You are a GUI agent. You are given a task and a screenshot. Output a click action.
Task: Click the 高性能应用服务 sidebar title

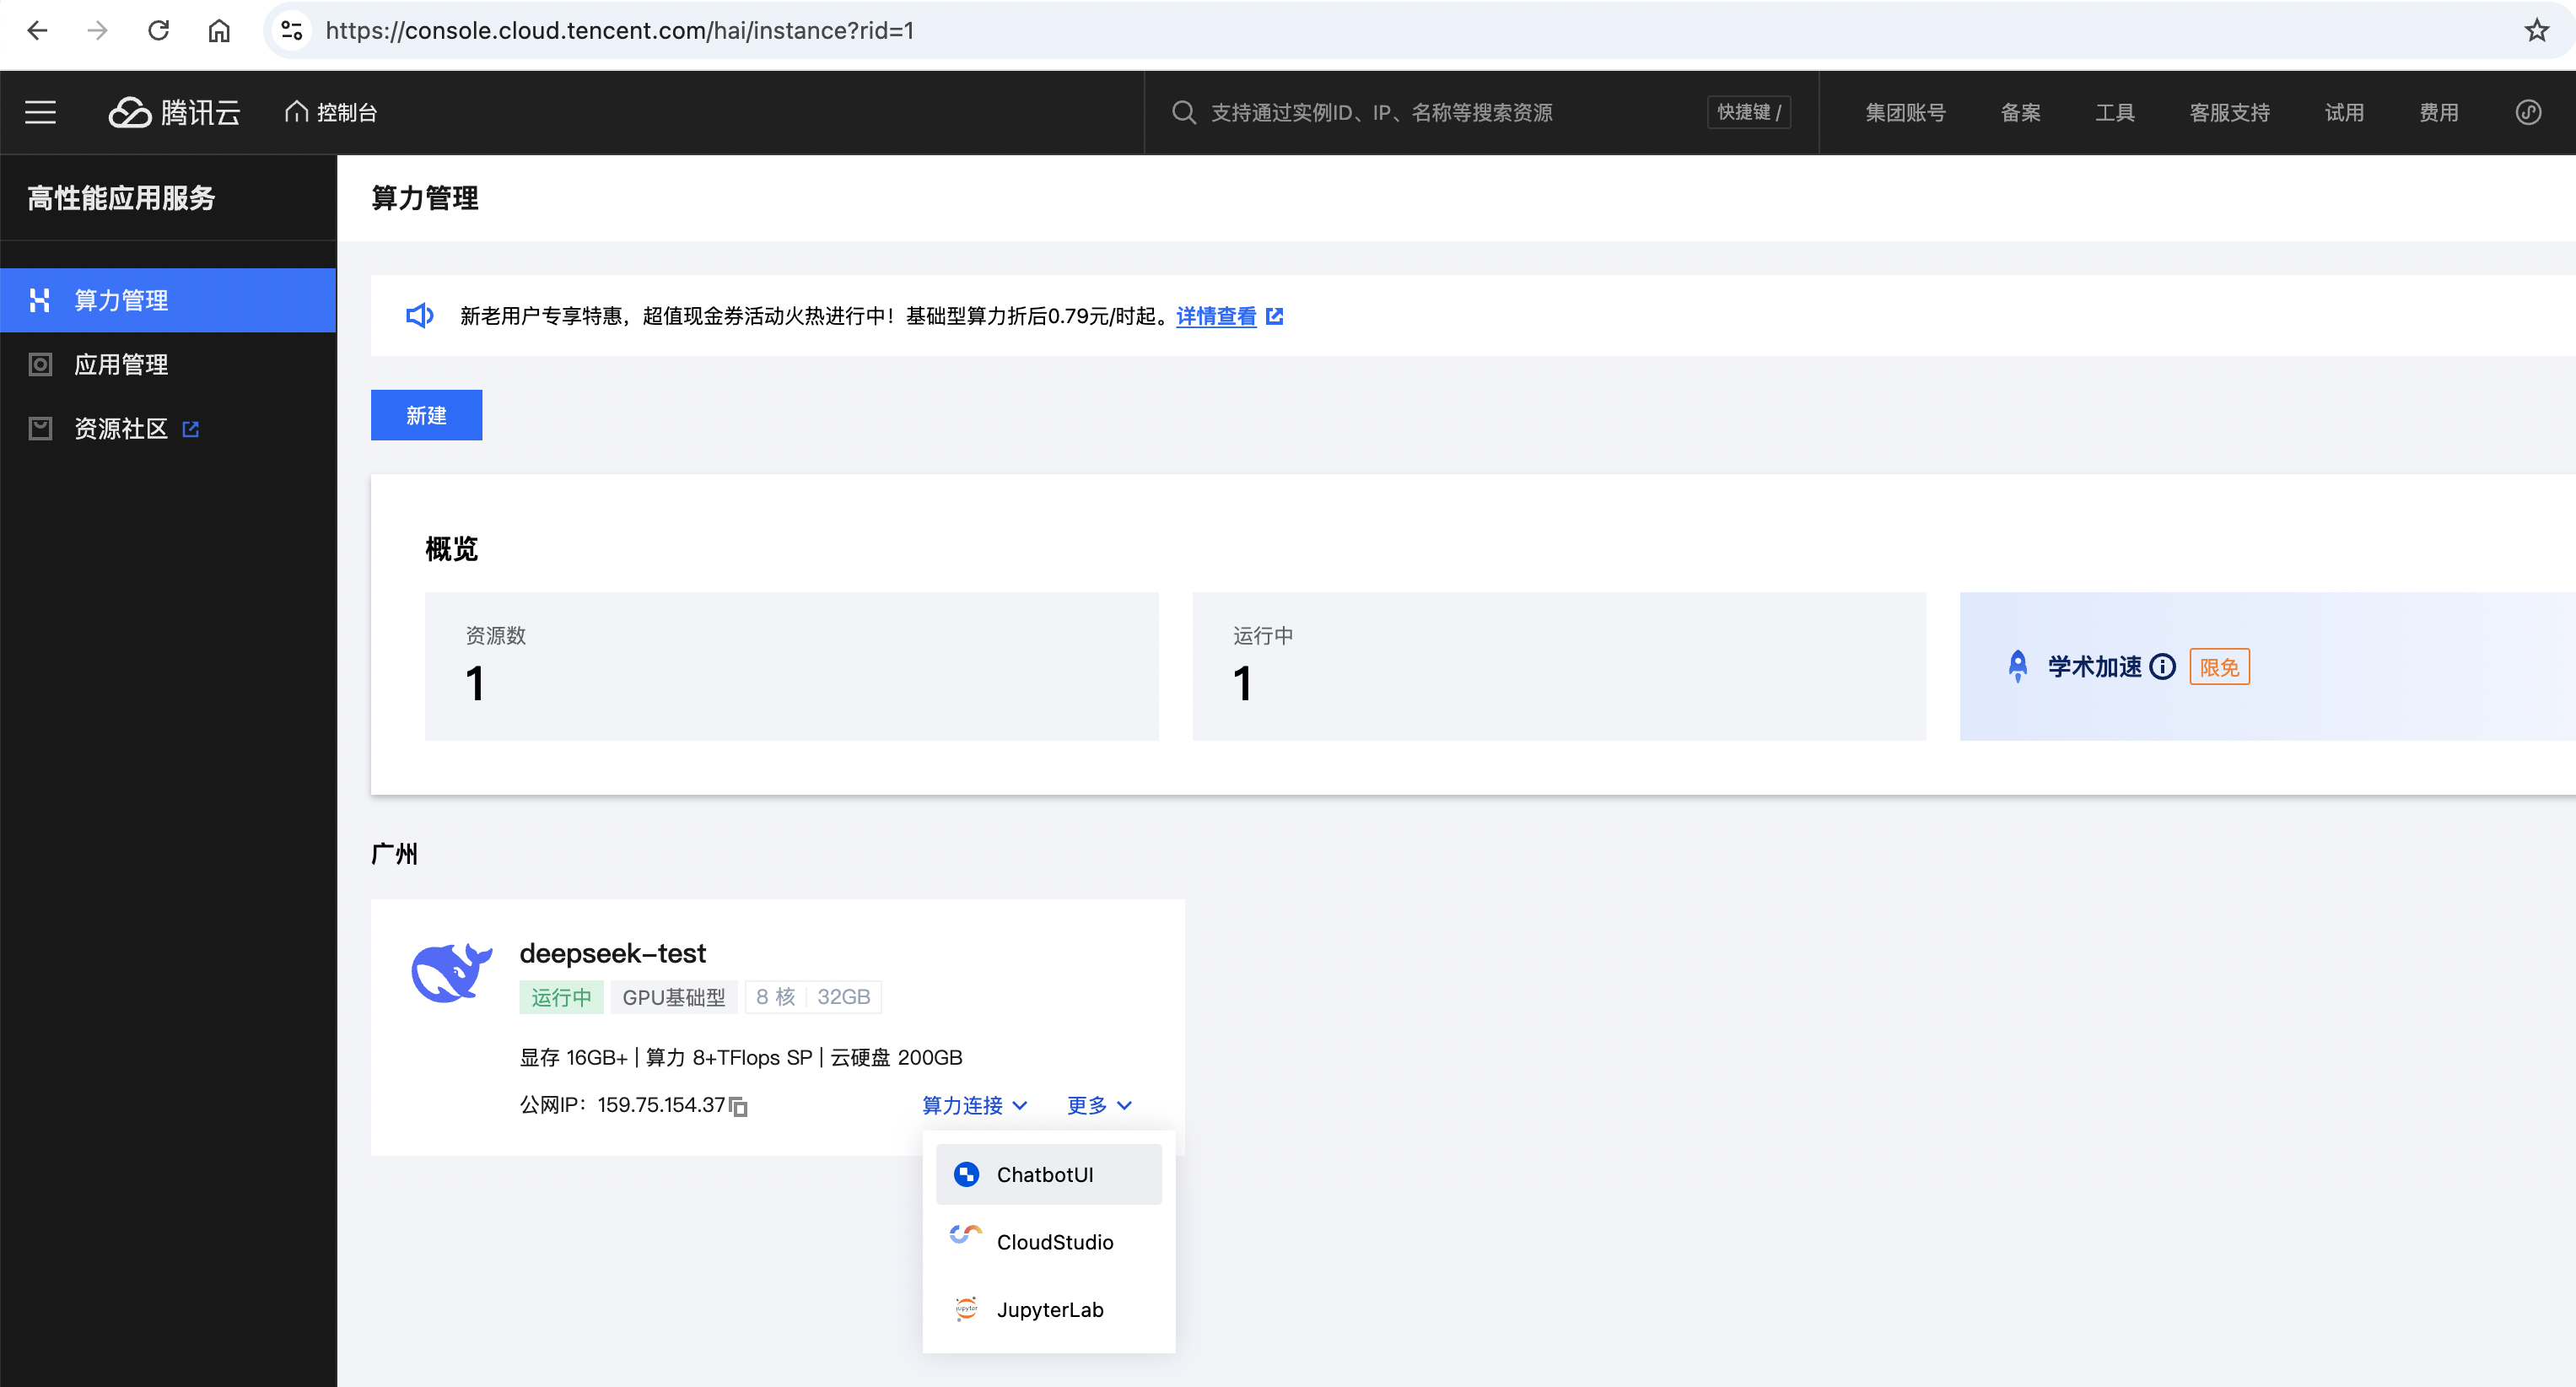click(121, 198)
